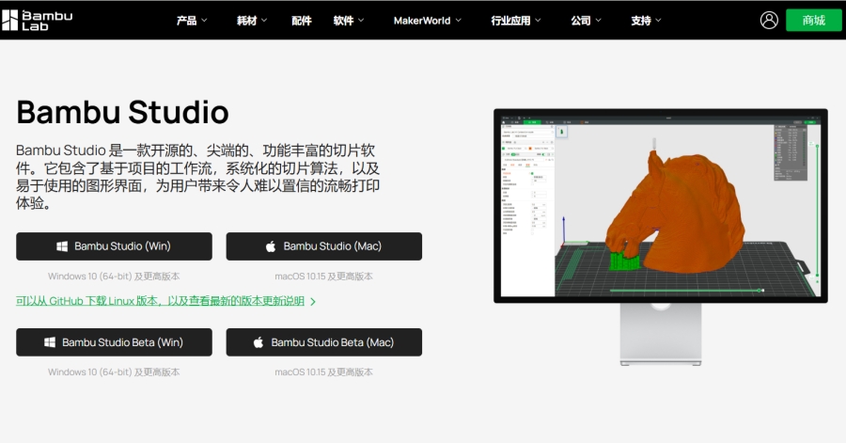This screenshot has height=443, width=846.
Task: Click Windows icon on Bambu Studio (Win) button
Action: 62,246
